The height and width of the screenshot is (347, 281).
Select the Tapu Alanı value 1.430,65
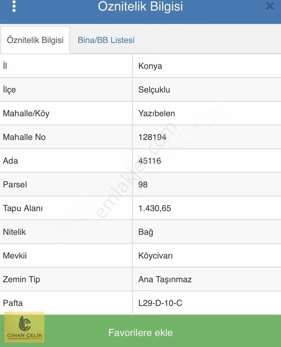(155, 208)
